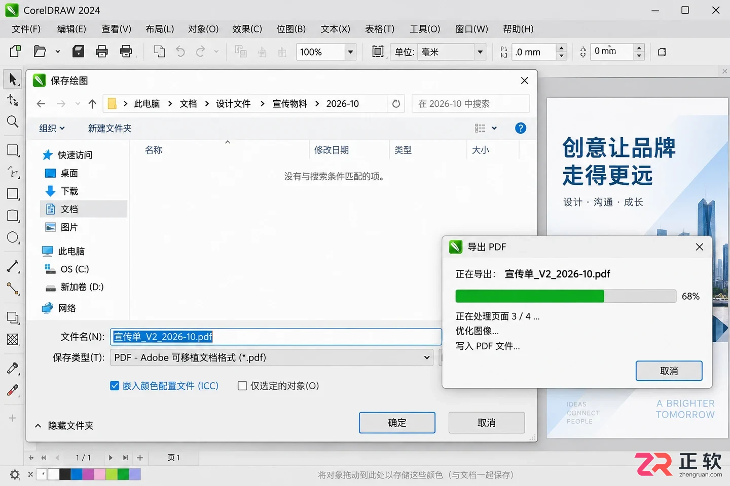Select the Zoom magnifier tool

tap(13, 121)
